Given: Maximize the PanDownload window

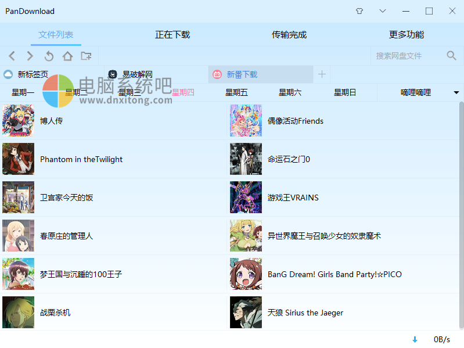Looking at the screenshot, I should coord(429,11).
